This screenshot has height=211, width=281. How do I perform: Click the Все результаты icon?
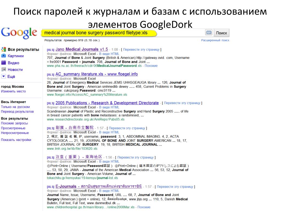[3, 49]
